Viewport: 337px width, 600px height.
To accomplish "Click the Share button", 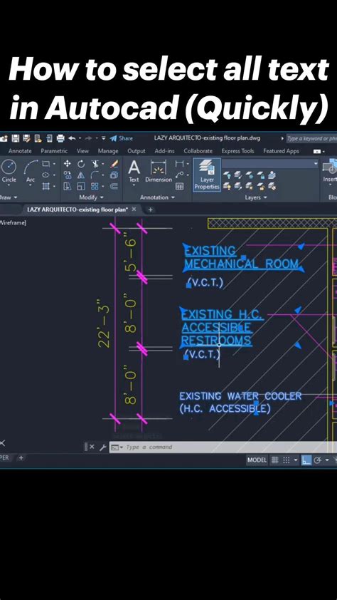I will 122,138.
